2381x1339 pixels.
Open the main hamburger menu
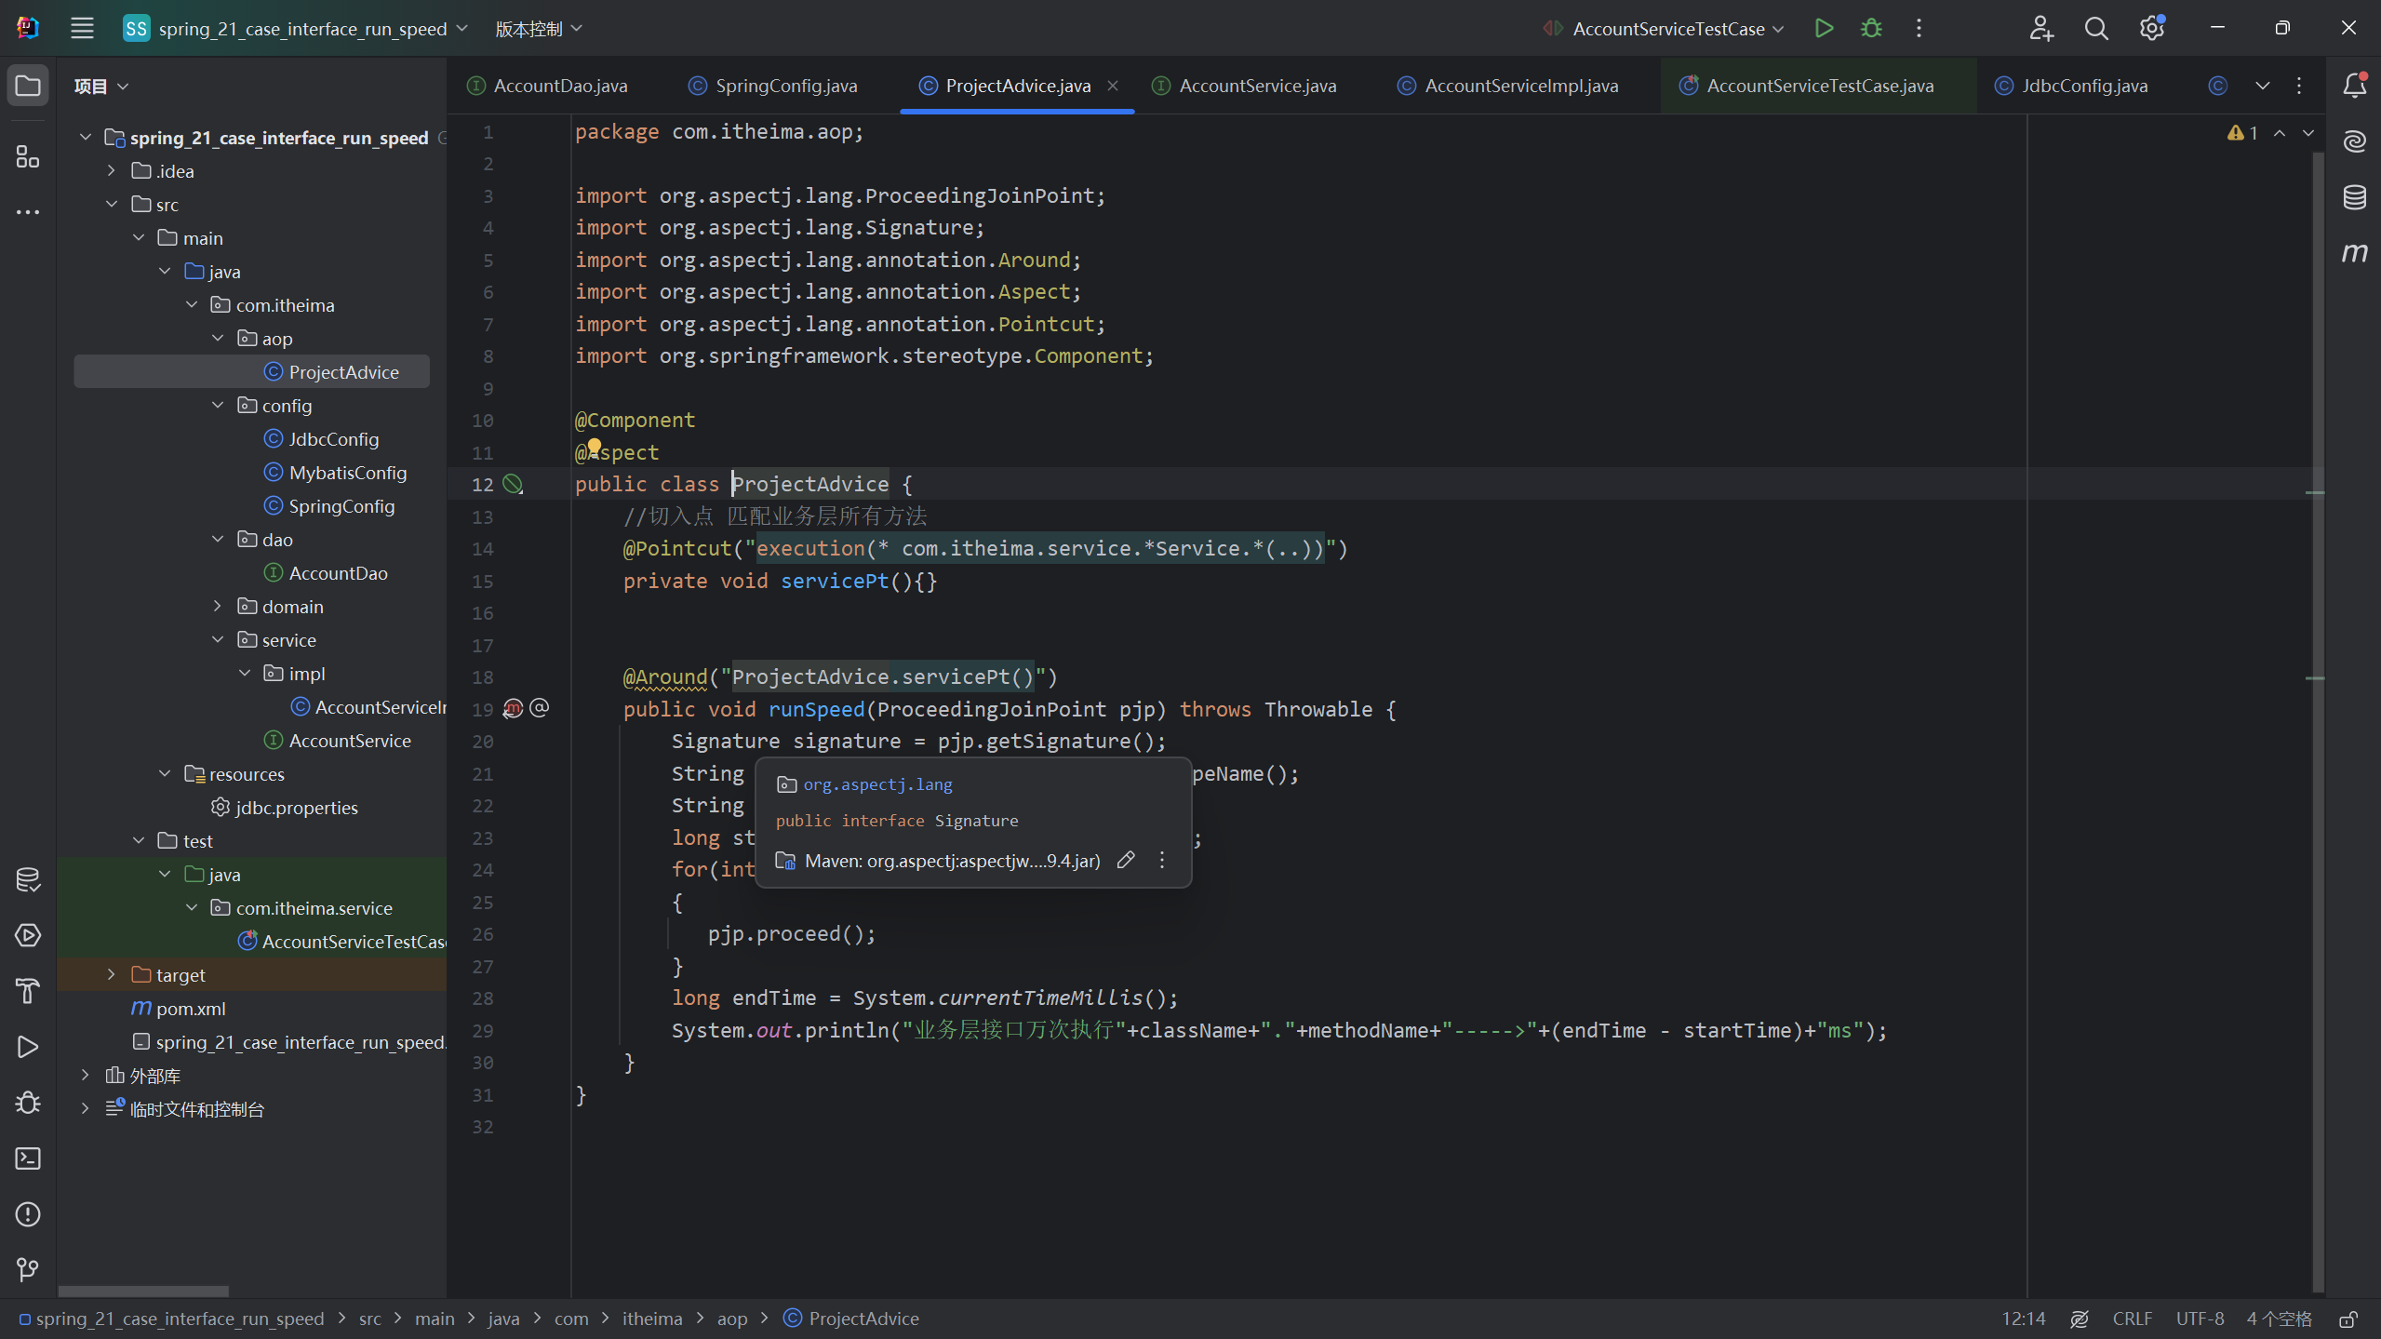82,28
